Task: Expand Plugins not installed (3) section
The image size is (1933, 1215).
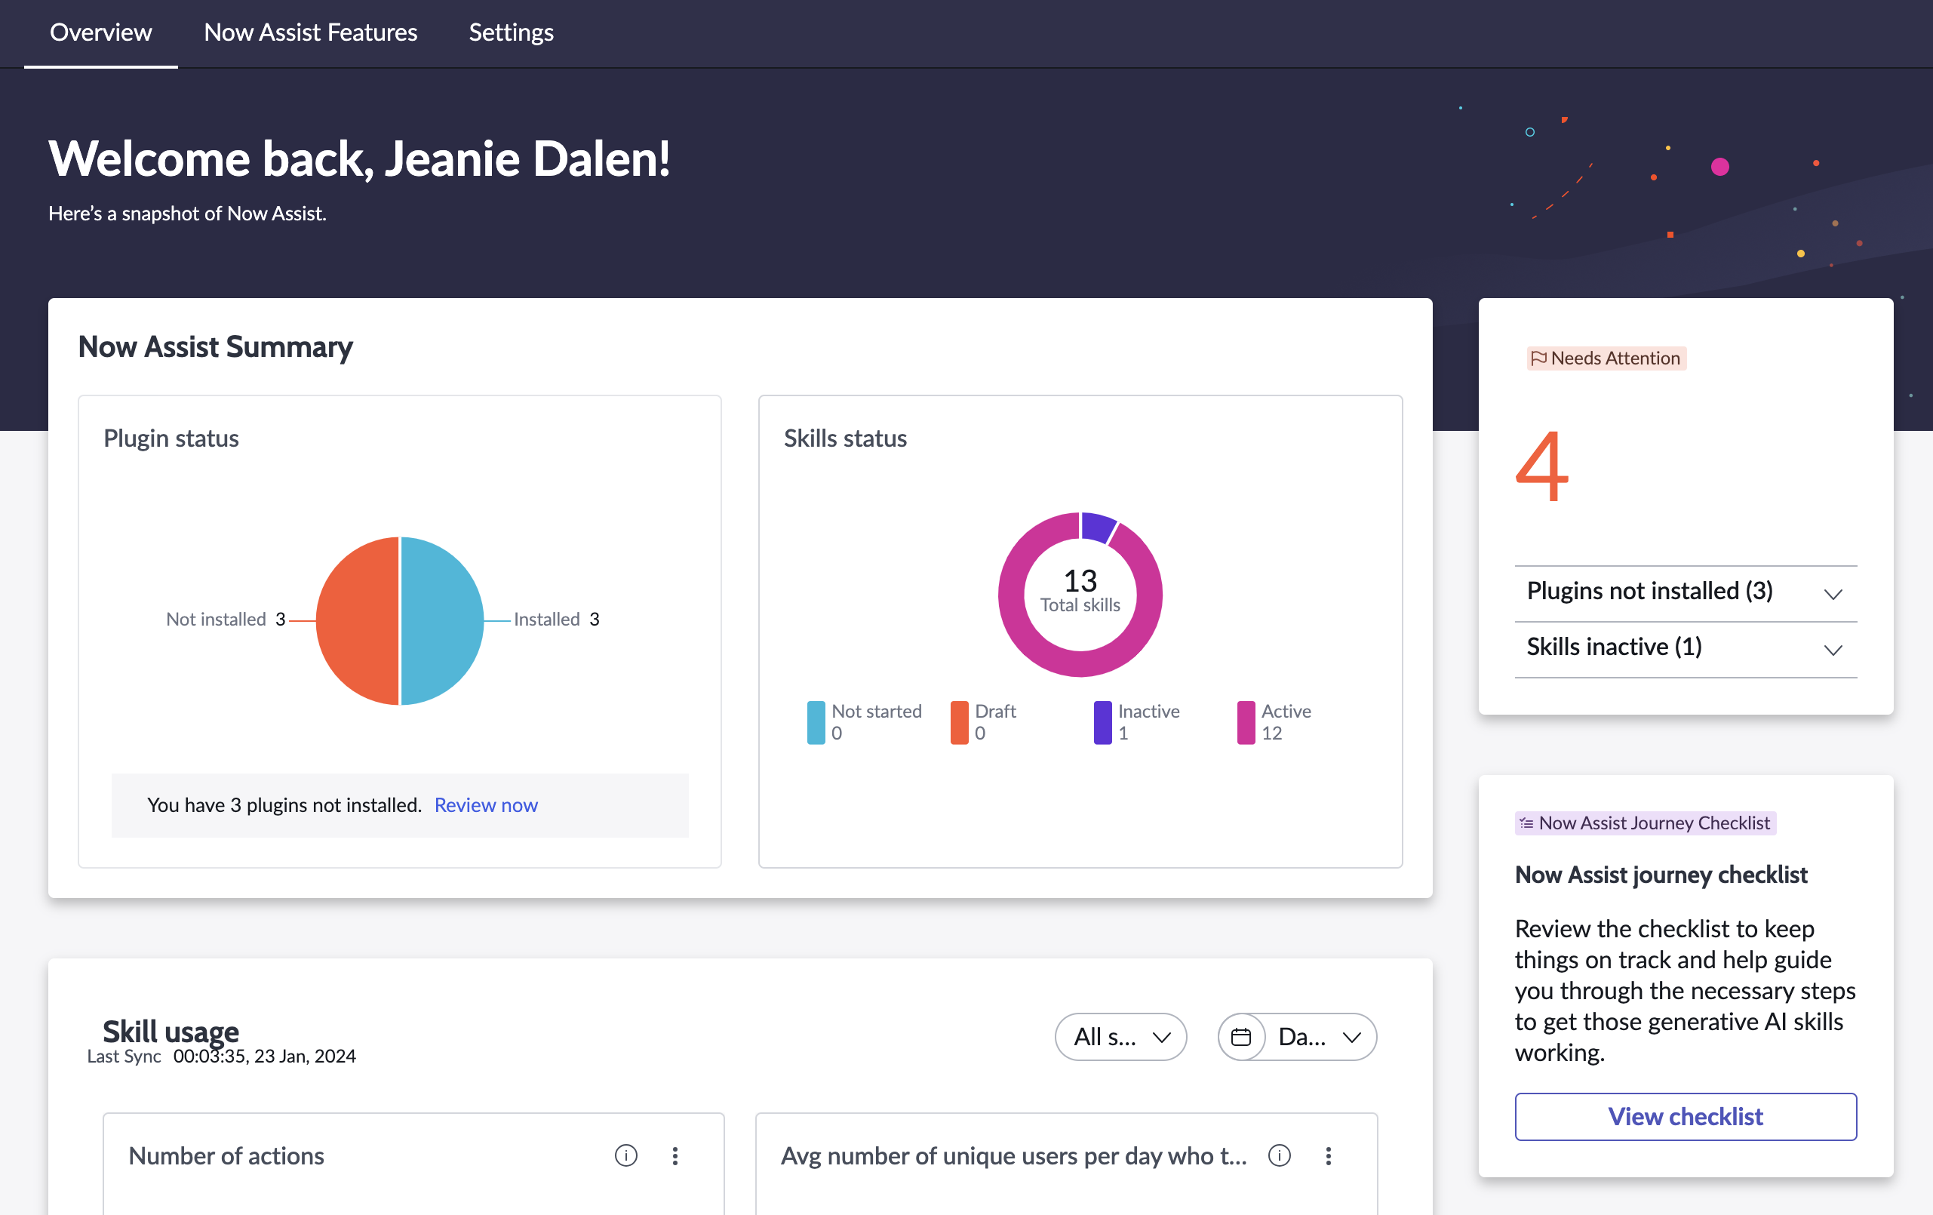Action: 1686,593
